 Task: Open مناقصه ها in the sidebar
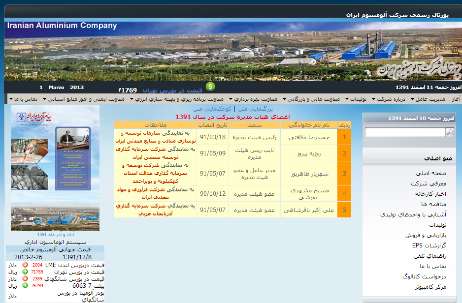click(x=433, y=204)
